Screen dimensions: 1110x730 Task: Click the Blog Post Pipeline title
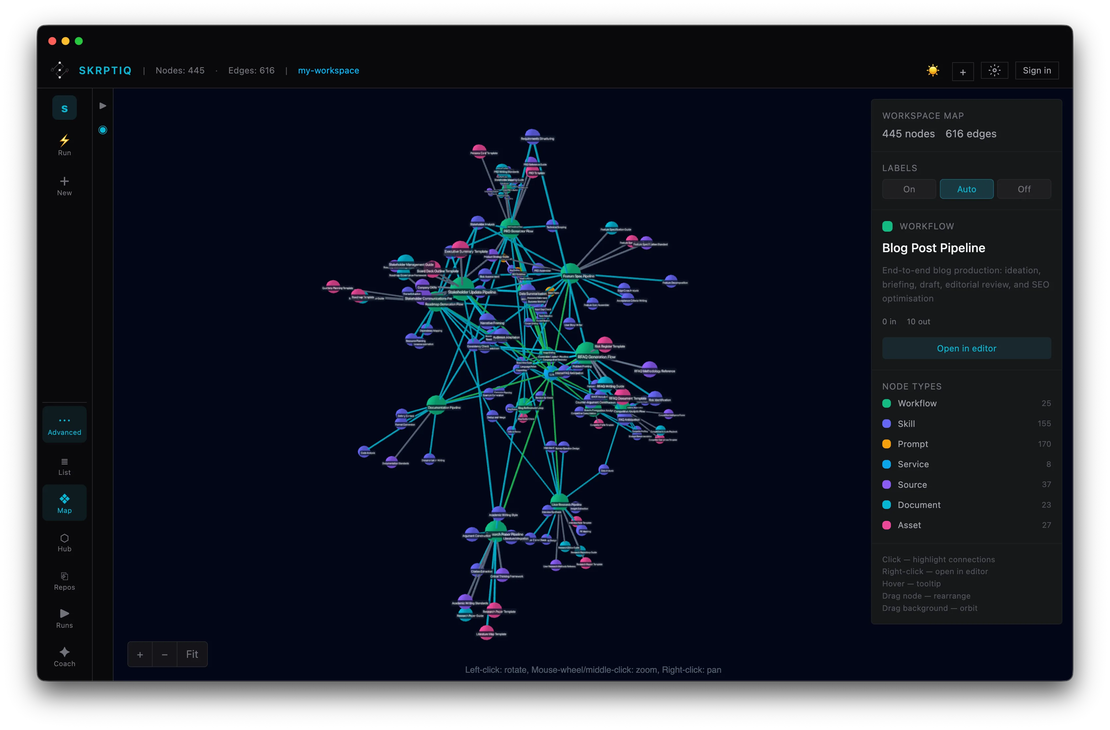(934, 248)
